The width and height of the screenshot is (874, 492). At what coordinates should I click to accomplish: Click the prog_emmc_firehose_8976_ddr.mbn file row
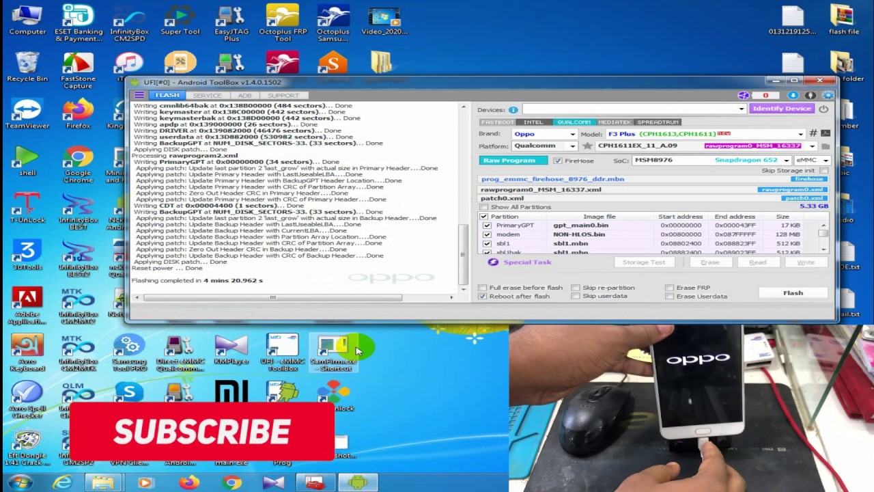click(x=654, y=179)
